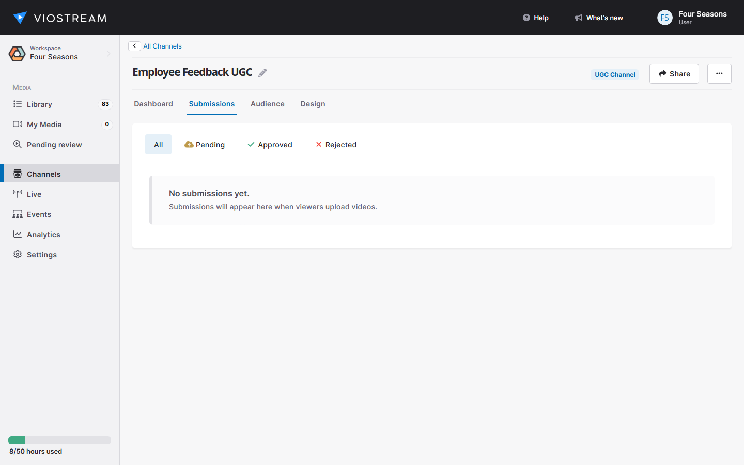This screenshot has height=465, width=744.
Task: Filter submissions by Pending
Action: (205, 145)
